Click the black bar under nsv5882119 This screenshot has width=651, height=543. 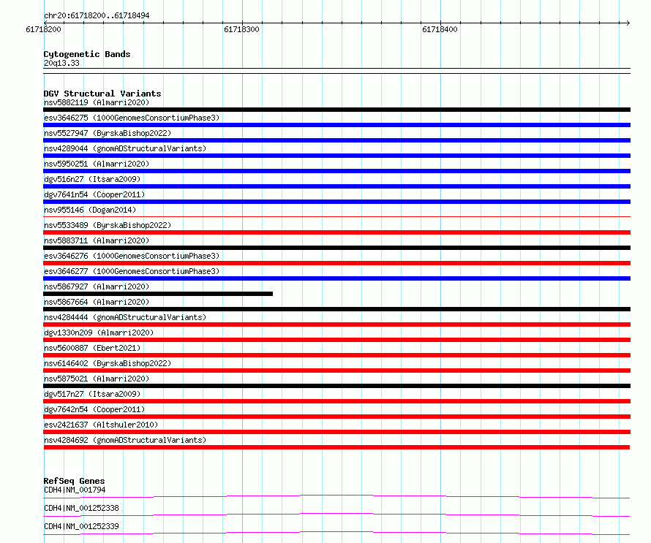336,110
